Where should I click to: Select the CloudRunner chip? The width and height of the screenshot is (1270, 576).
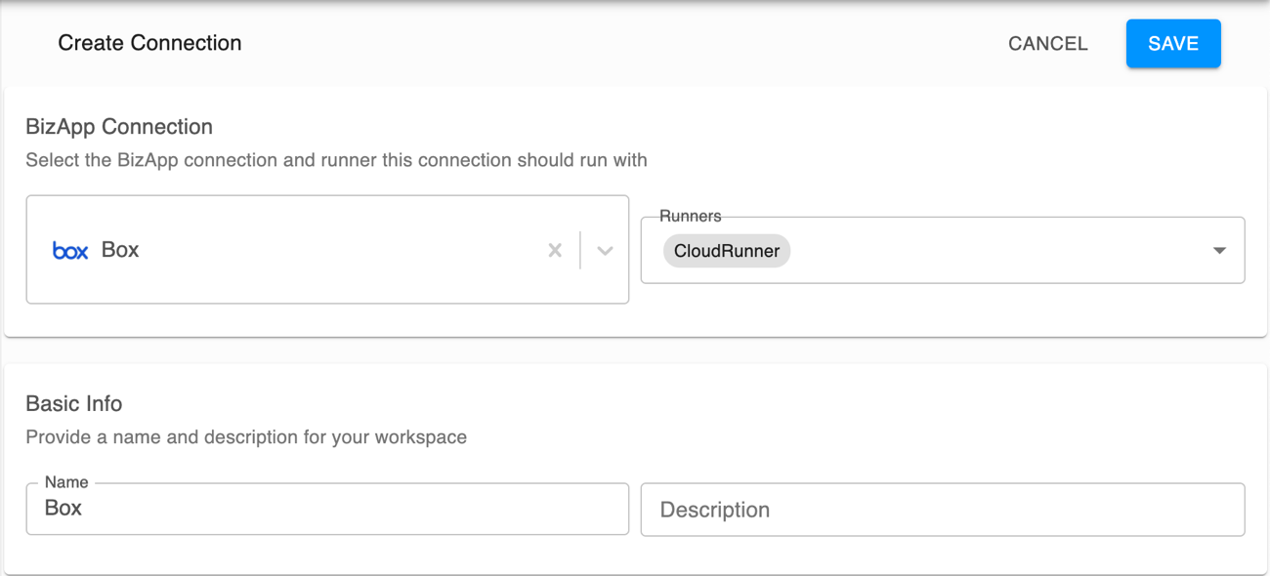point(726,251)
